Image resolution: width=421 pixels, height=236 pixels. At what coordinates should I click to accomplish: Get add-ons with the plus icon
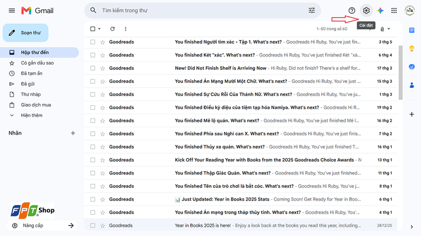[x=412, y=114]
